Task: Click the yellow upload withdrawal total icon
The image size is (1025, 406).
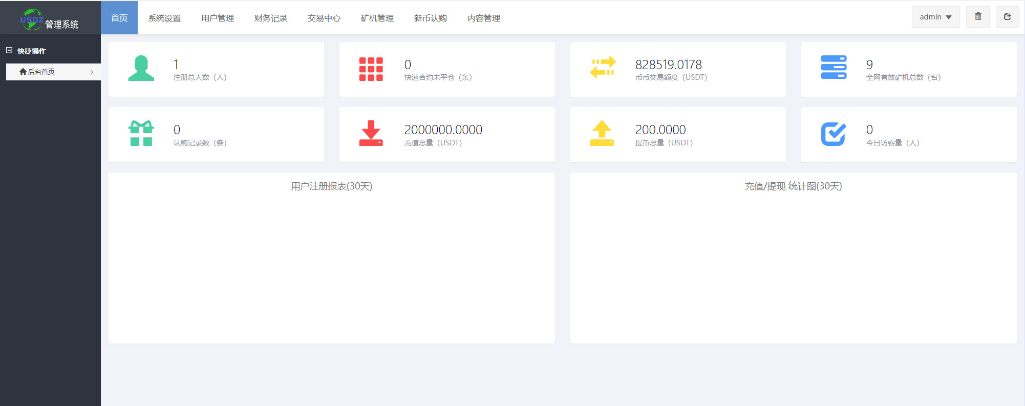Action: [602, 134]
